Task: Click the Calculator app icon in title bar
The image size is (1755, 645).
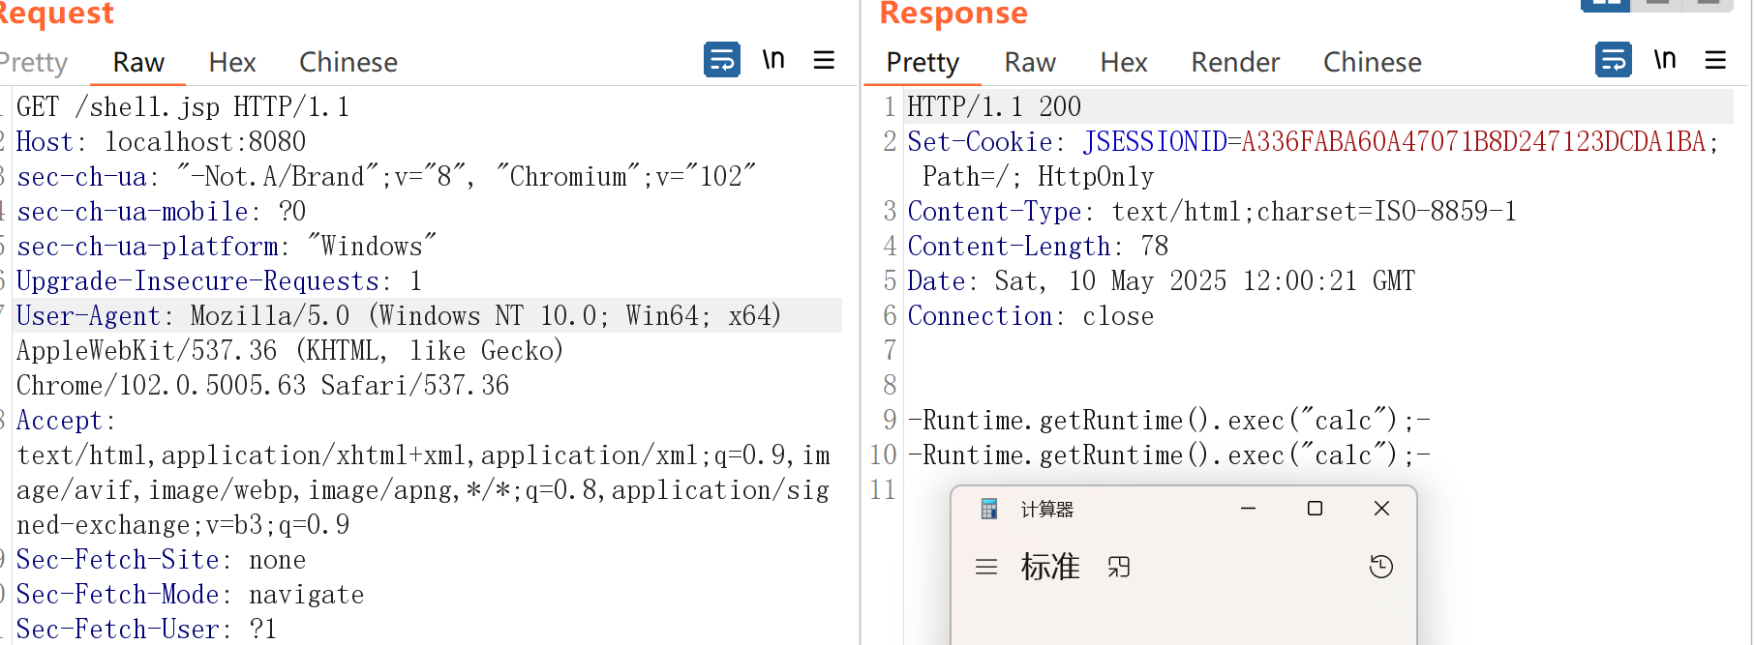Action: coord(988,509)
